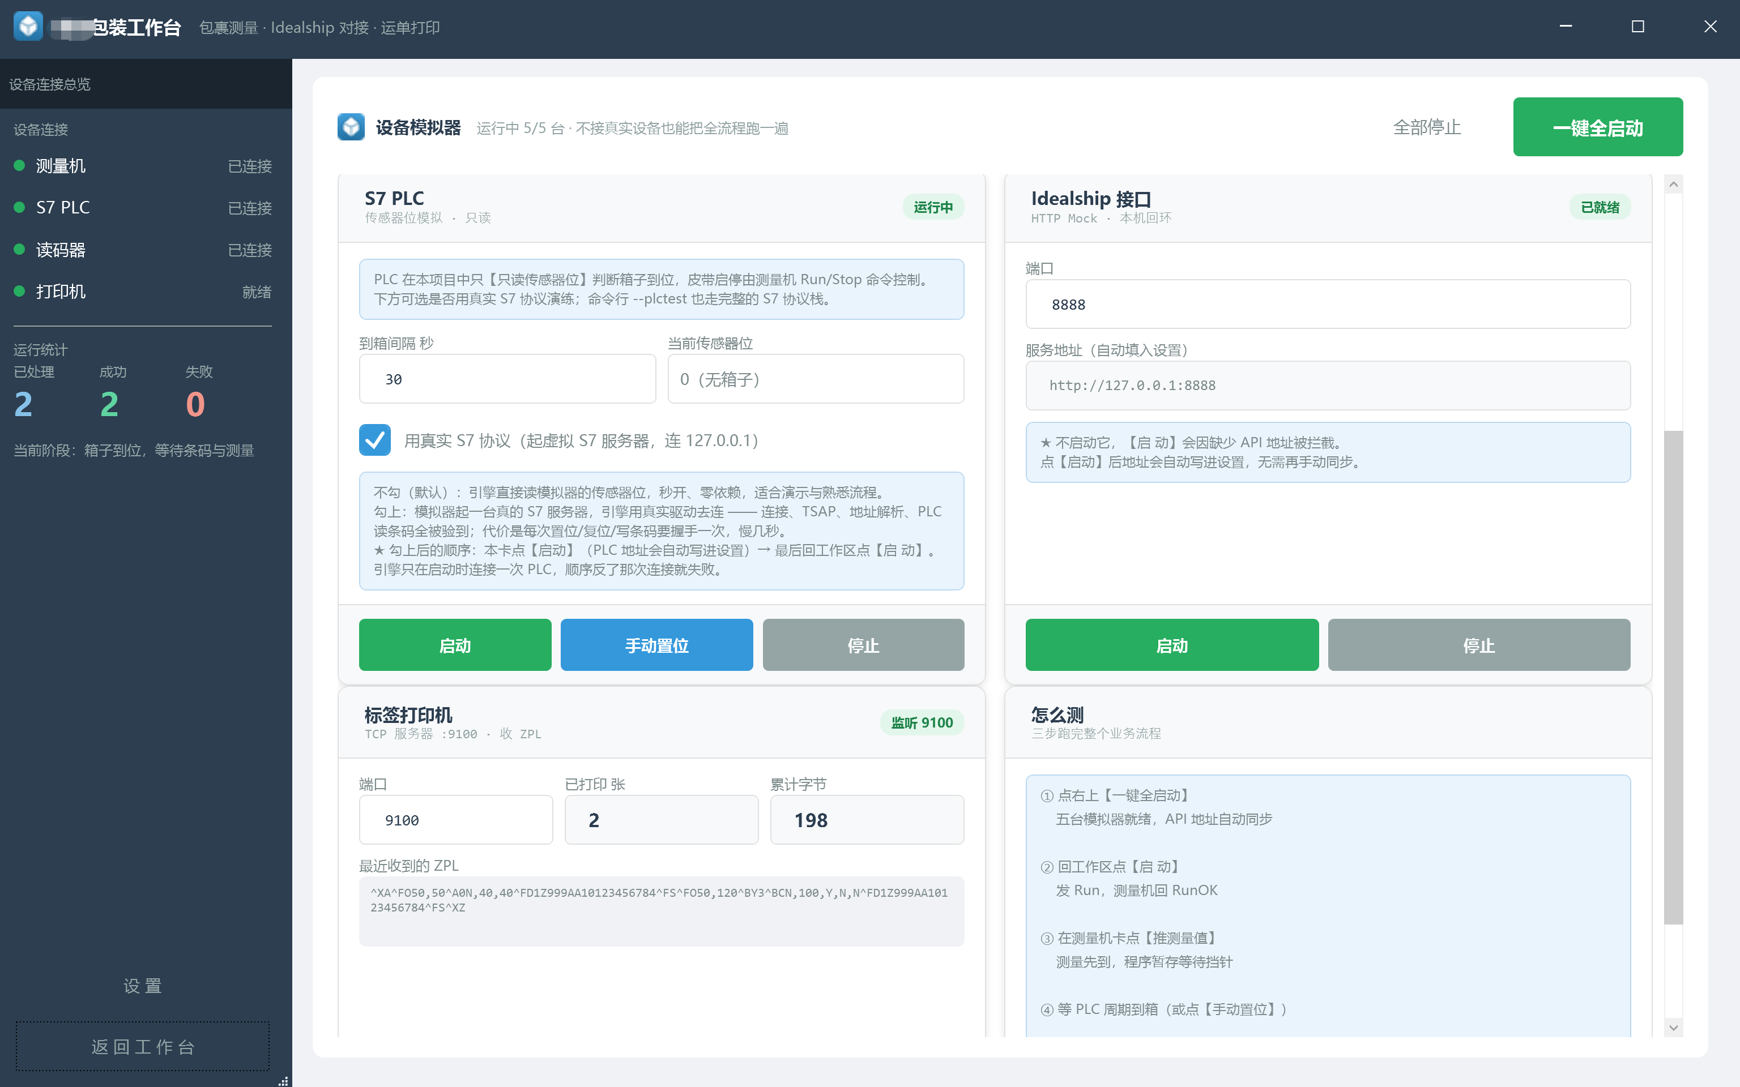Viewport: 1740px width, 1087px height.
Task: Click the 运行中 status badge on S7 PLC
Action: pyautogui.click(x=933, y=207)
